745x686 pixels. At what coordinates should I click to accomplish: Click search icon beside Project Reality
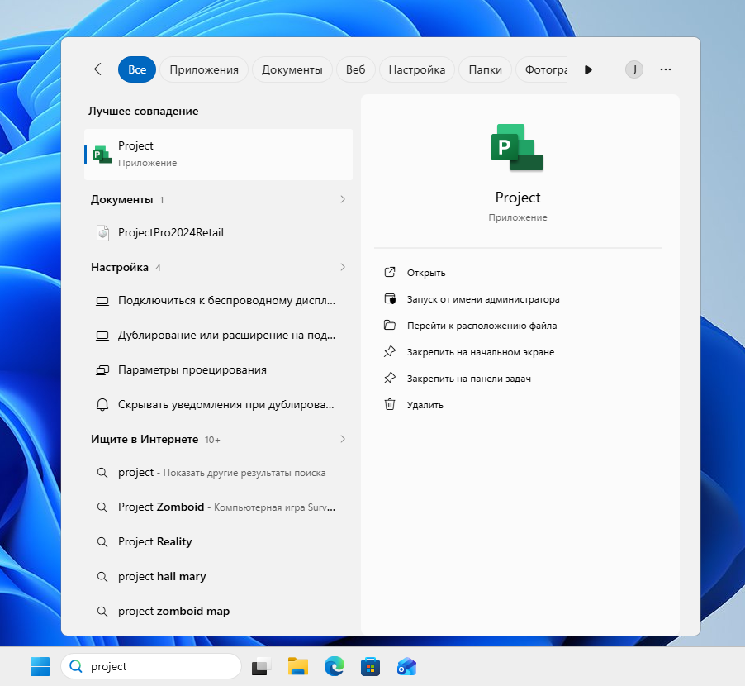tap(102, 542)
